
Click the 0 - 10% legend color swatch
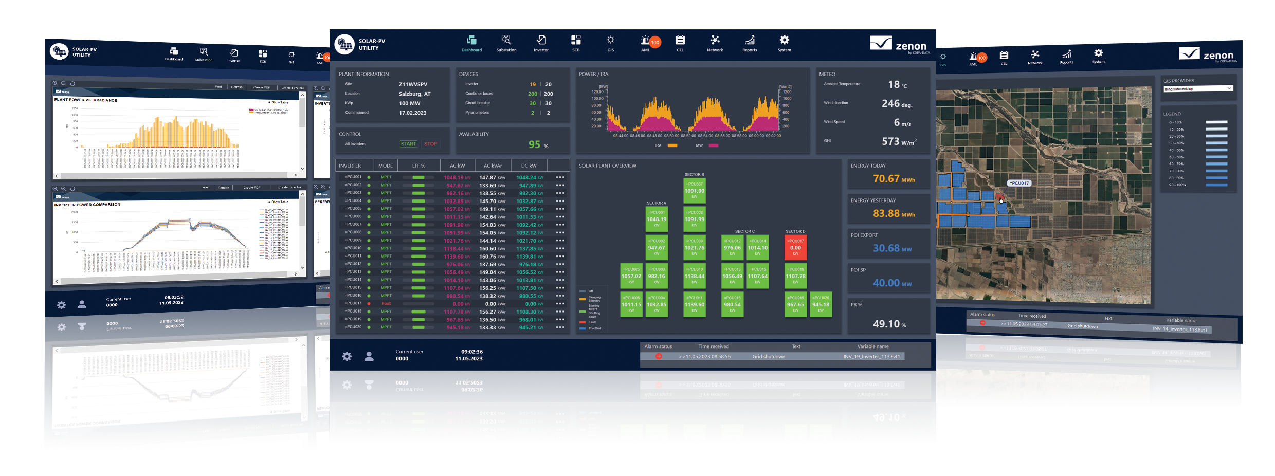pyautogui.click(x=1216, y=122)
